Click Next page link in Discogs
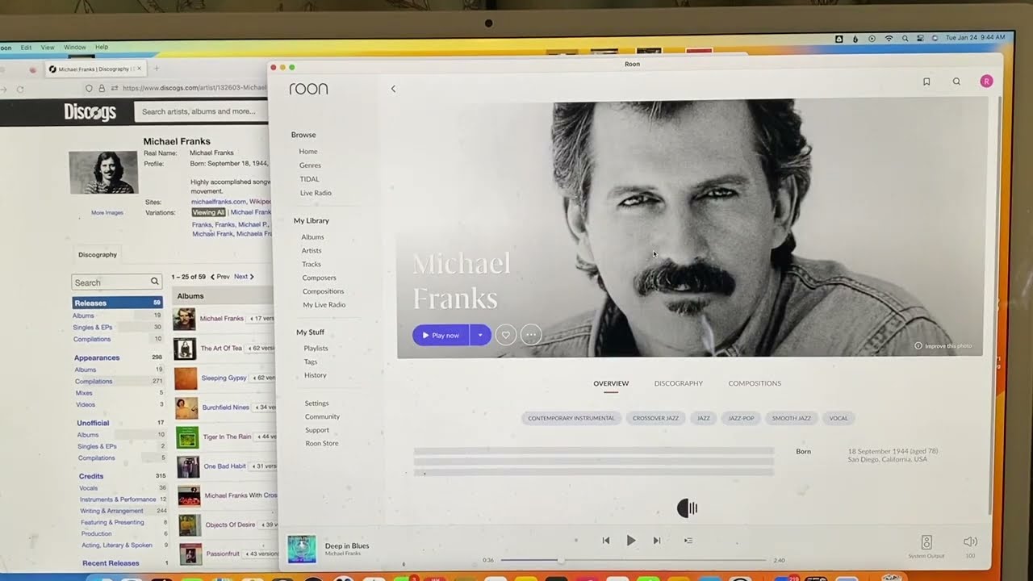This screenshot has width=1033, height=581. pos(244,277)
